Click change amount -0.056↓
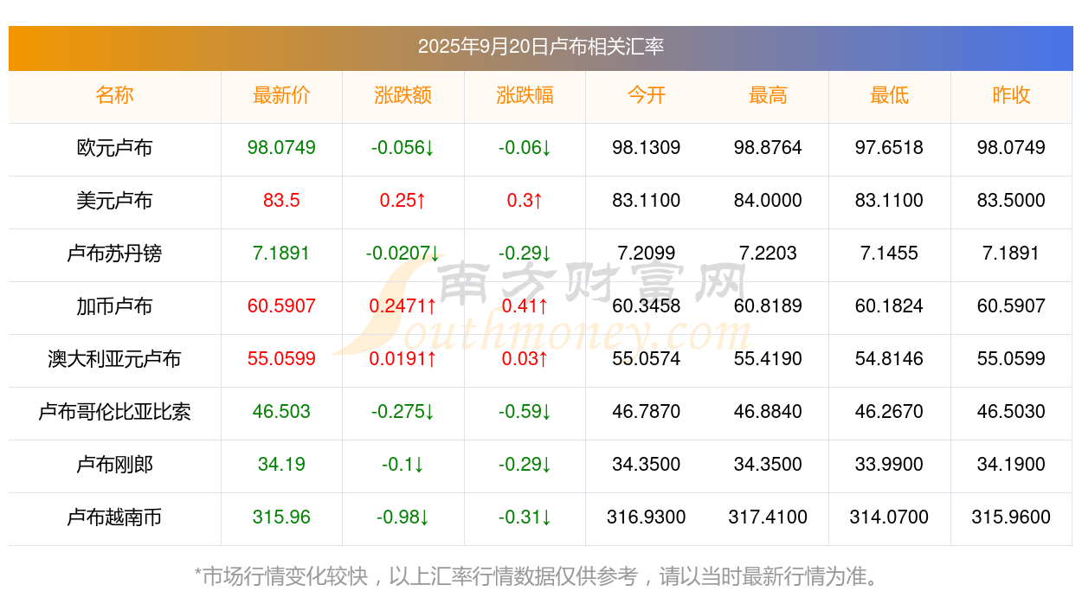This screenshot has height=604, width=1082. pyautogui.click(x=403, y=148)
